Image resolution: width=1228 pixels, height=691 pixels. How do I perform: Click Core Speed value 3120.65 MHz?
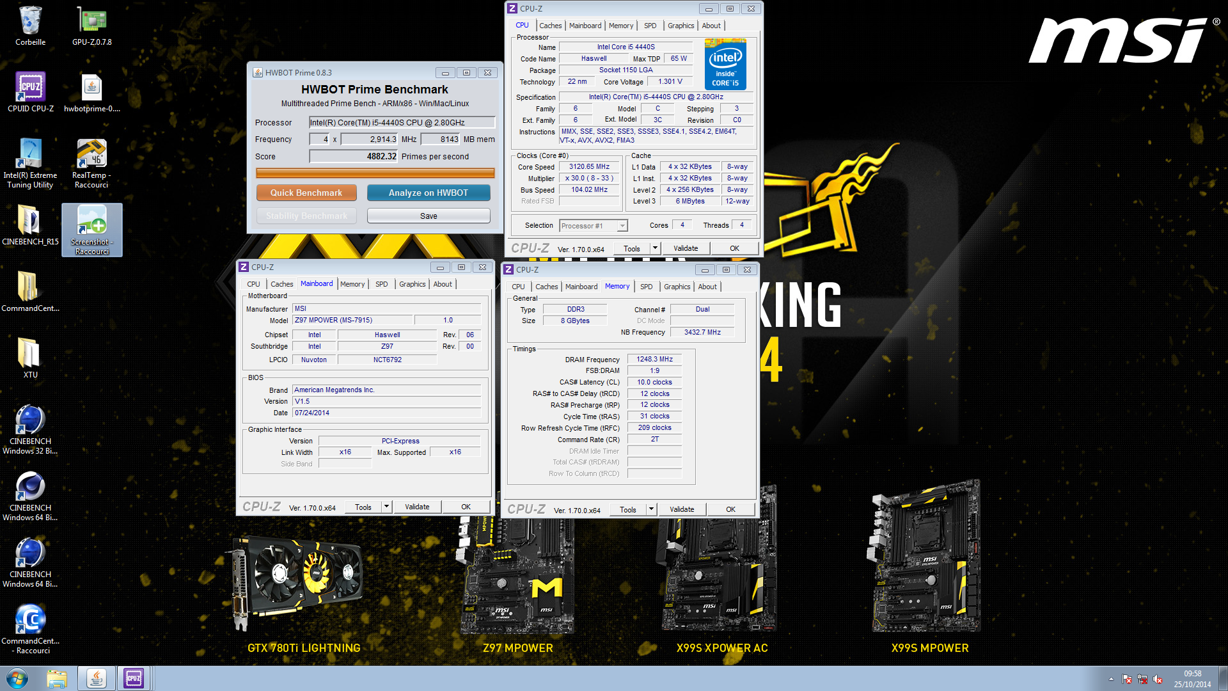click(589, 166)
